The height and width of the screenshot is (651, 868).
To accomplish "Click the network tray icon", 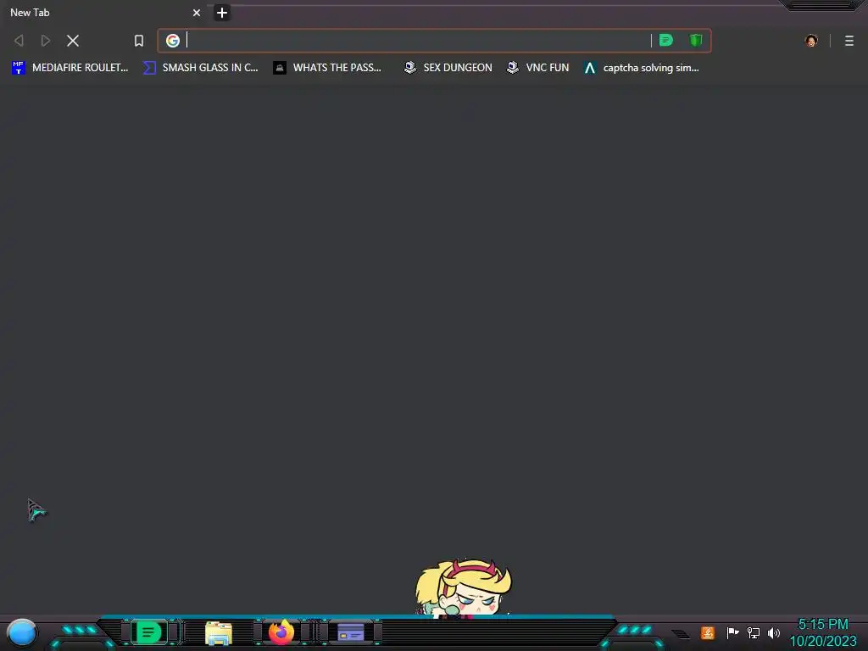I will (x=754, y=632).
